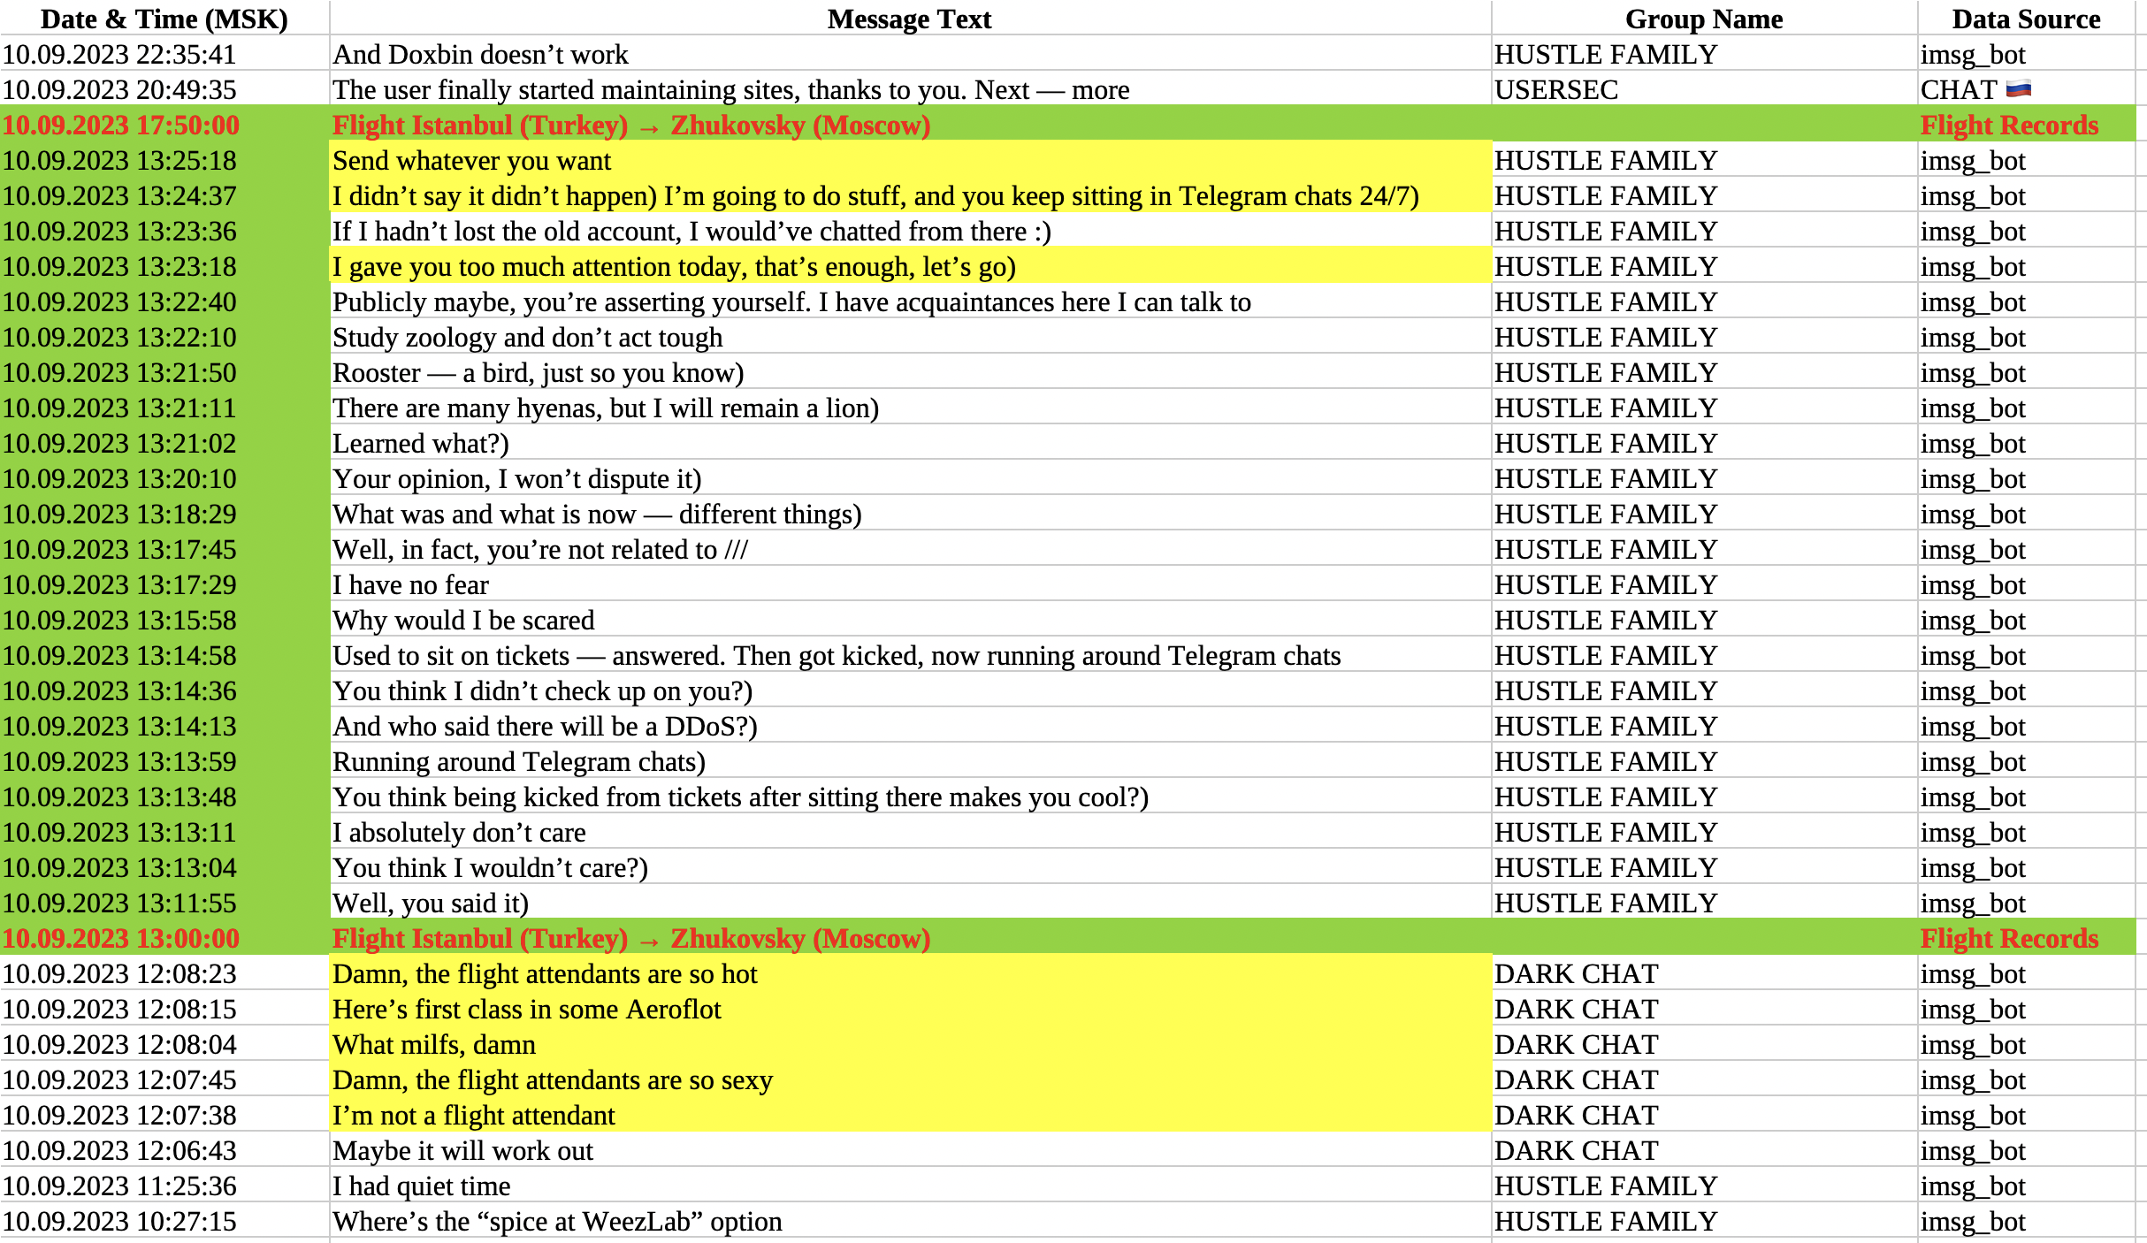
Task: Select the Message Text column header
Action: tap(909, 19)
